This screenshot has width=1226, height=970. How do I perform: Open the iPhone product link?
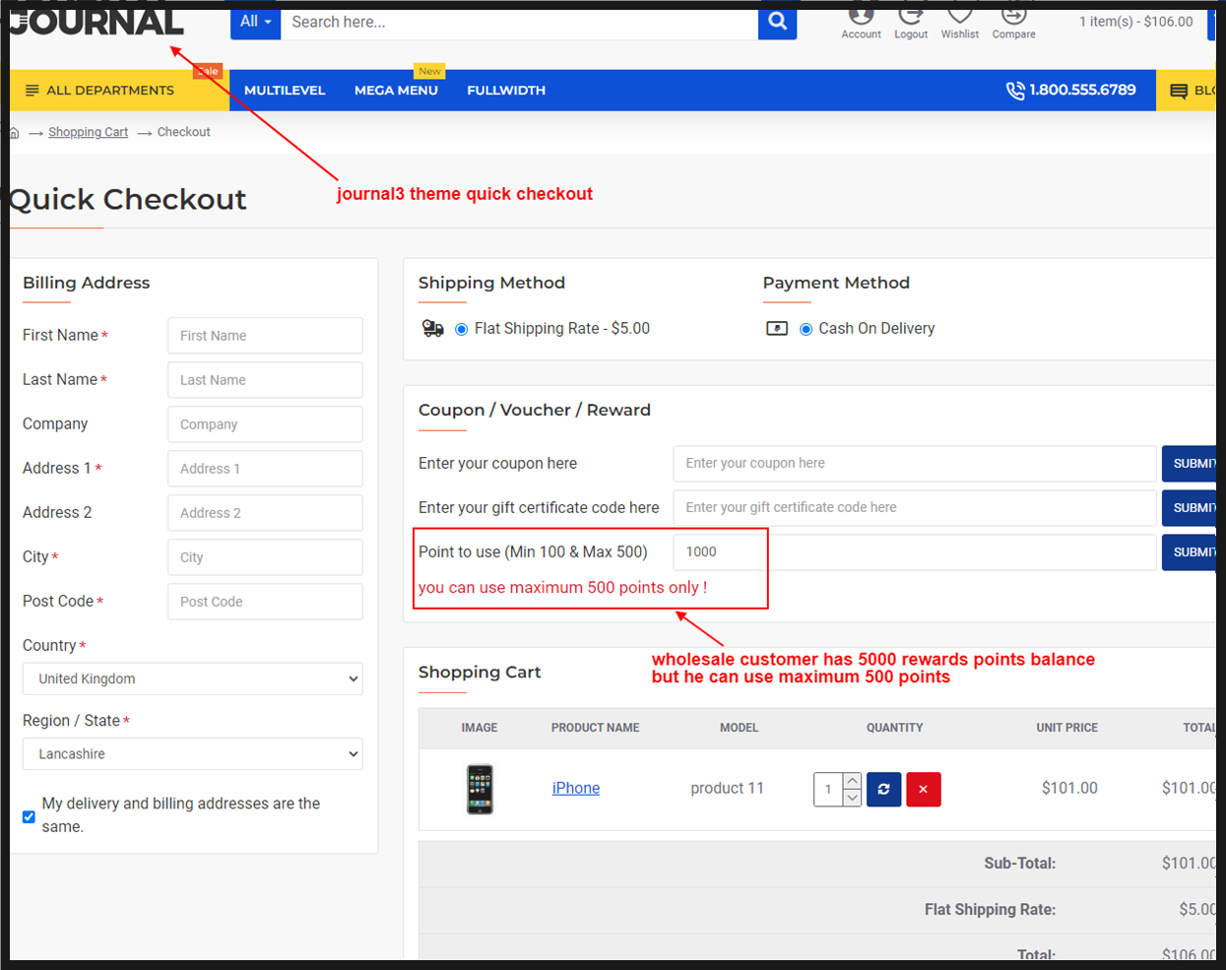point(576,788)
